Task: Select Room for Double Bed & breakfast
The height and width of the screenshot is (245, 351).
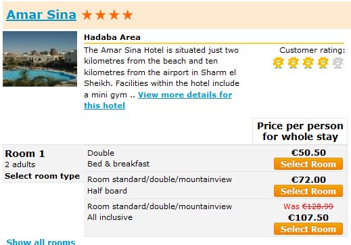Action: (x=308, y=164)
